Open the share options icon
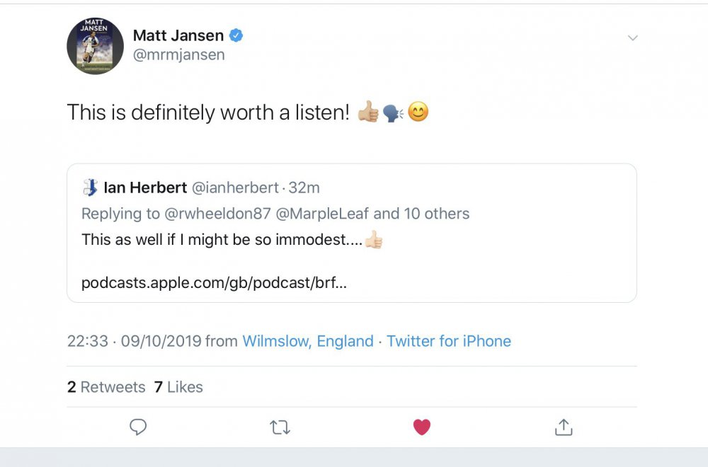The height and width of the screenshot is (467, 708). 563,427
